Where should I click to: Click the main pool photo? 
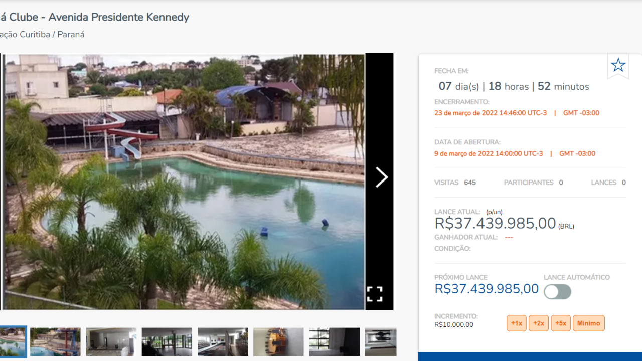coord(184,182)
